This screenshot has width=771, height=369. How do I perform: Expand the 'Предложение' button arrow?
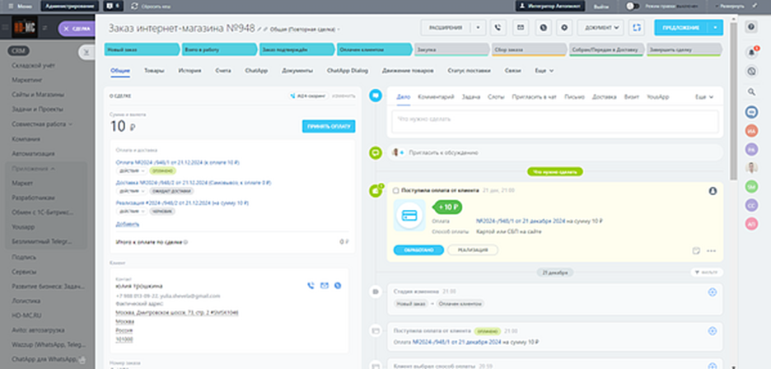718,27
